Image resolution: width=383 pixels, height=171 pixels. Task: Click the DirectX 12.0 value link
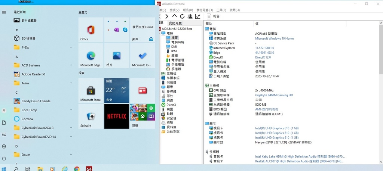[x=263, y=57]
